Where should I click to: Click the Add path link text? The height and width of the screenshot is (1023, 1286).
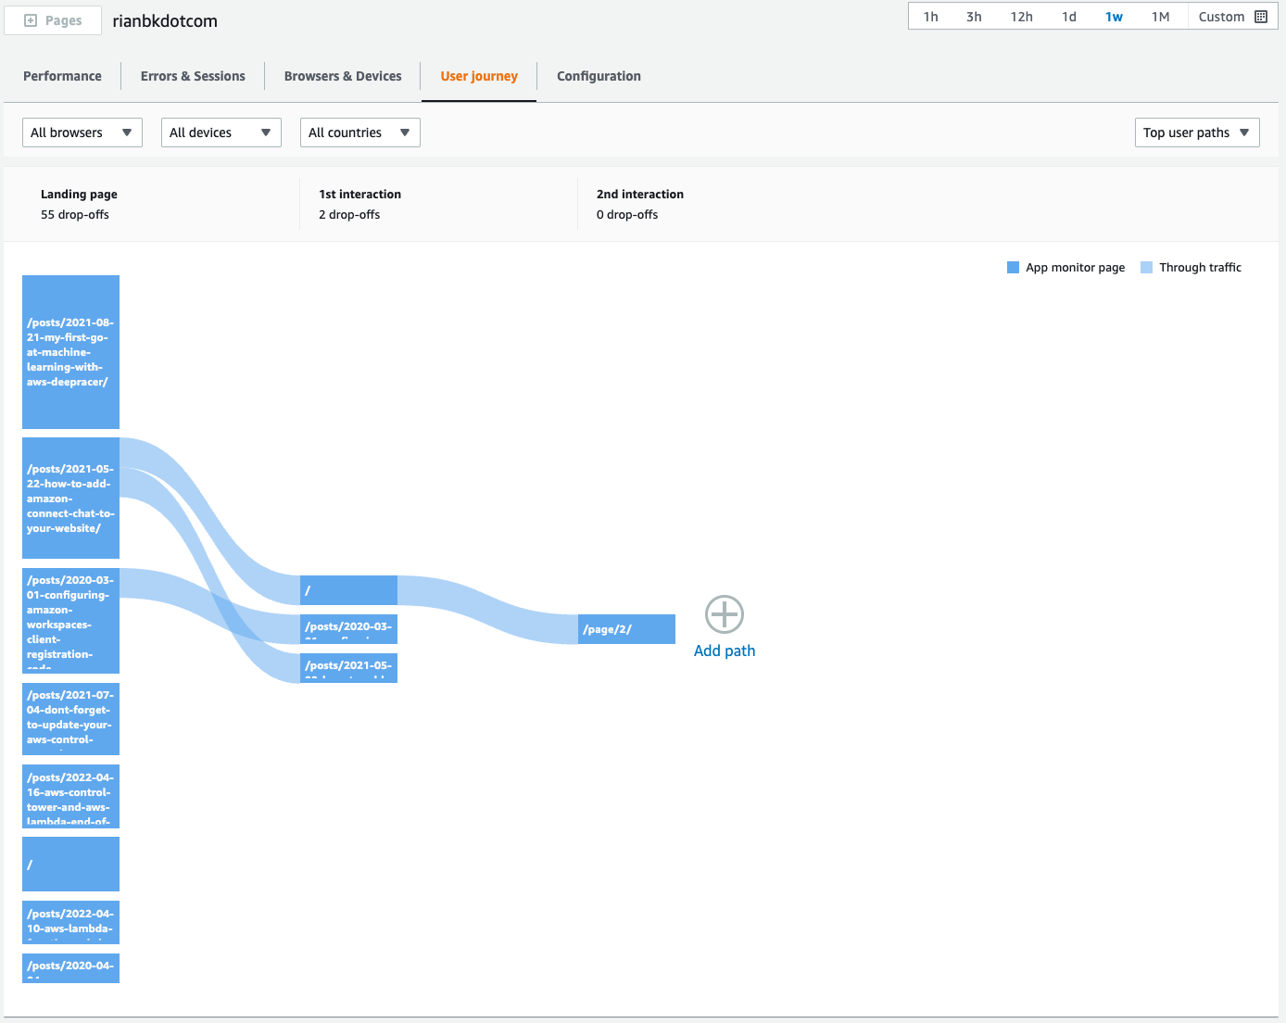pyautogui.click(x=725, y=650)
